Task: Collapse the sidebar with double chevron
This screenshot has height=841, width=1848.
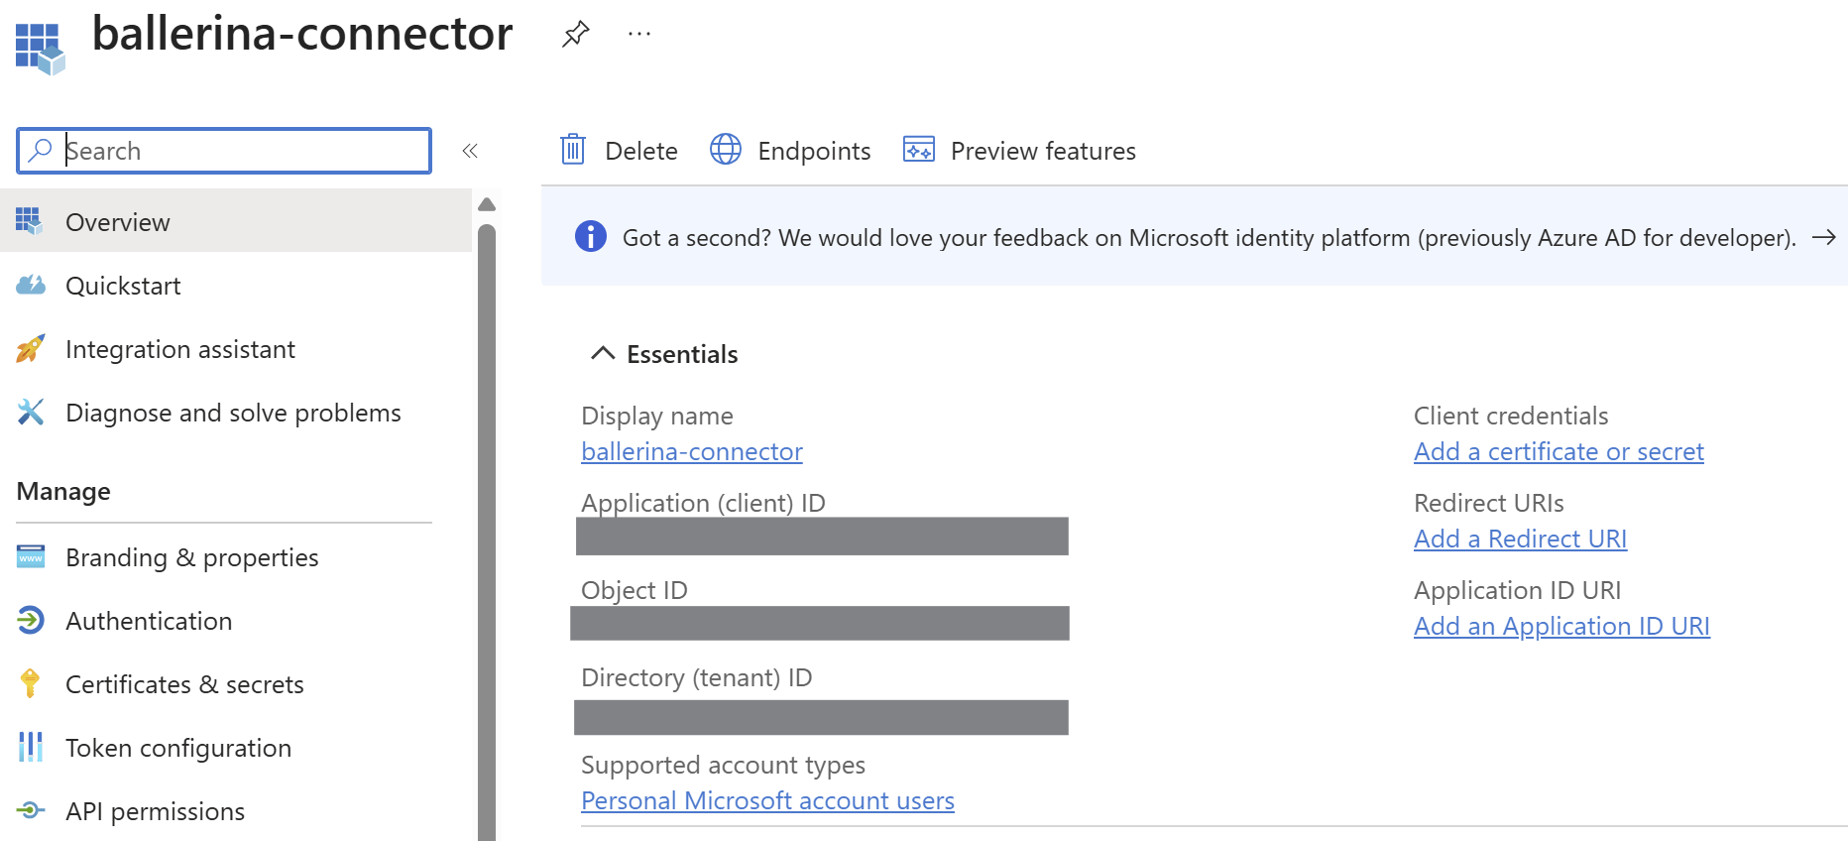Action: tap(470, 151)
